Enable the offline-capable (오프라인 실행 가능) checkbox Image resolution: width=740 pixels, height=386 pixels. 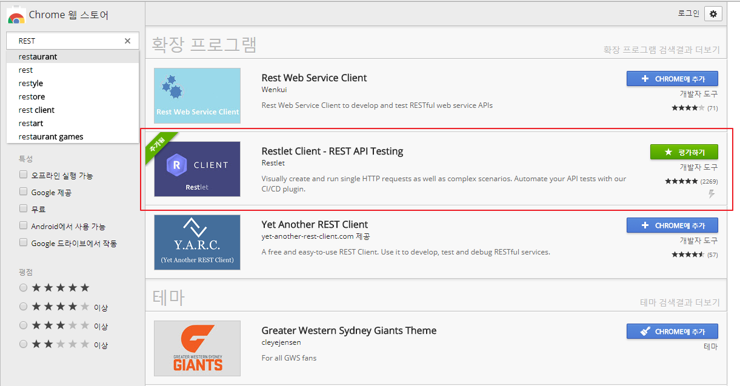coord(24,175)
